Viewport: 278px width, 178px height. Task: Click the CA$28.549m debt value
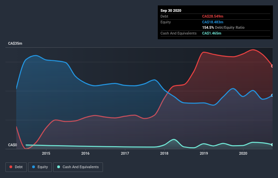point(213,16)
